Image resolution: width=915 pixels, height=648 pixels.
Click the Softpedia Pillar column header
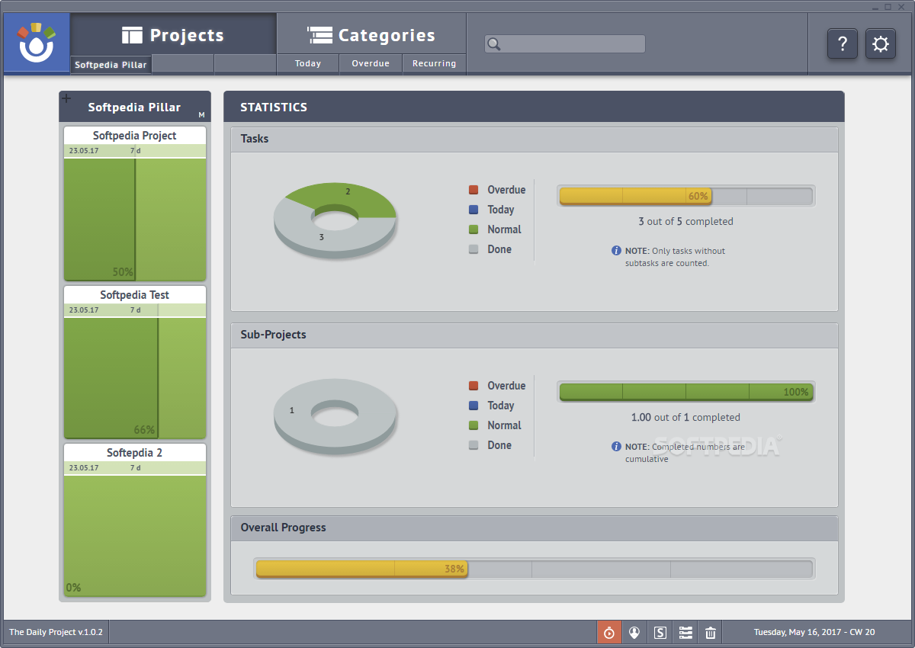(x=135, y=107)
